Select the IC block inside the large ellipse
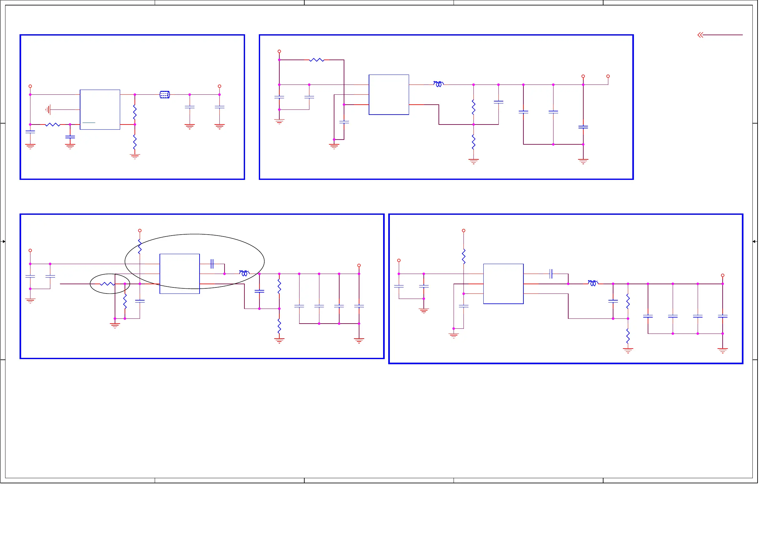Screen dimensions: 763x539 (x=180, y=274)
